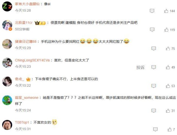Click reply icon on 北极星11cr's comment
Image resolution: width=177 pixels, height=135 pixels.
152,30
